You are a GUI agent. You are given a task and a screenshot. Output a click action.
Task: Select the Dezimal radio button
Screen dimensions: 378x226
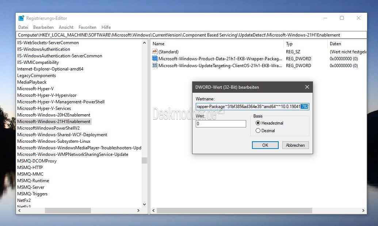(258, 131)
